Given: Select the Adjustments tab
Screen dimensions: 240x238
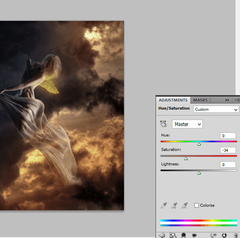Looking at the screenshot, I should coord(173,100).
